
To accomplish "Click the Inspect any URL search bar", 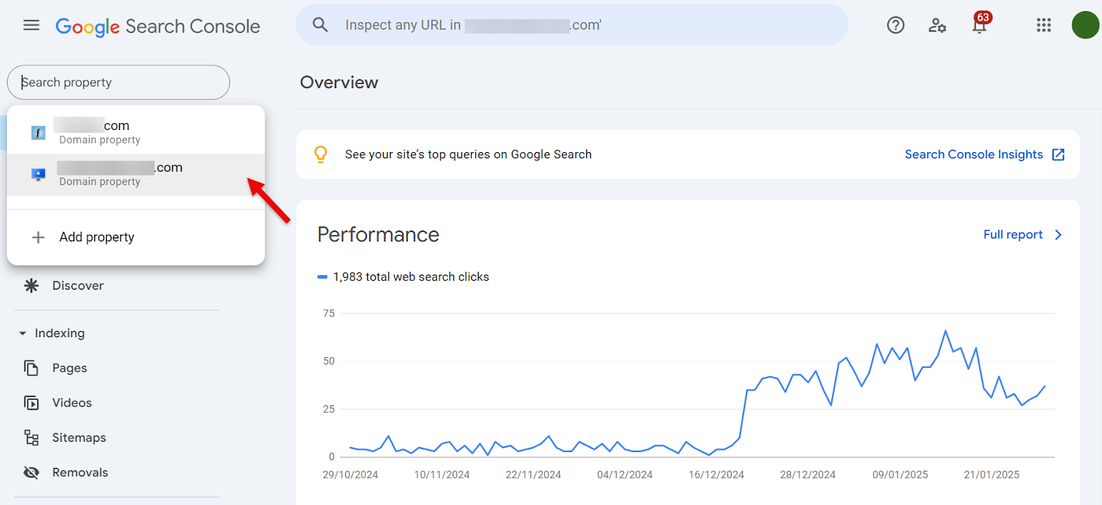I will click(572, 25).
